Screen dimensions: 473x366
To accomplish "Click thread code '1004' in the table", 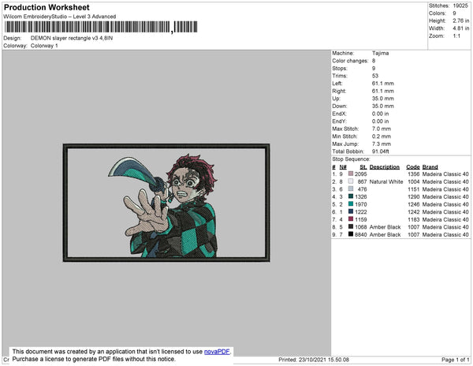I will click(414, 181).
